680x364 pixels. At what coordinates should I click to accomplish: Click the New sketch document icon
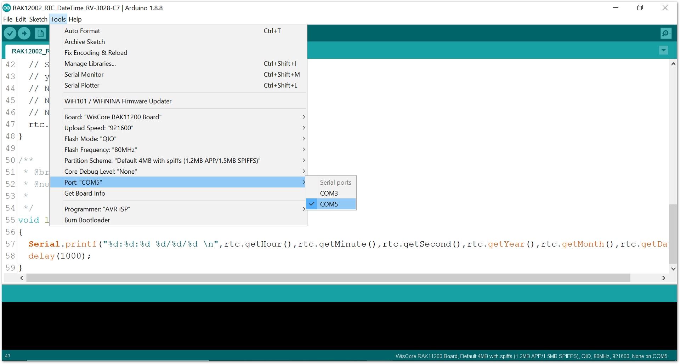click(40, 33)
